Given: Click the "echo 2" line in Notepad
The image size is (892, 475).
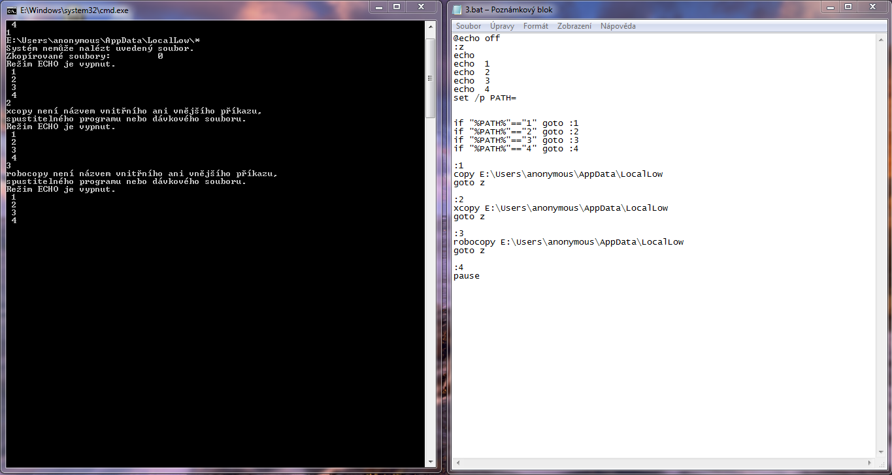Looking at the screenshot, I should click(x=472, y=72).
